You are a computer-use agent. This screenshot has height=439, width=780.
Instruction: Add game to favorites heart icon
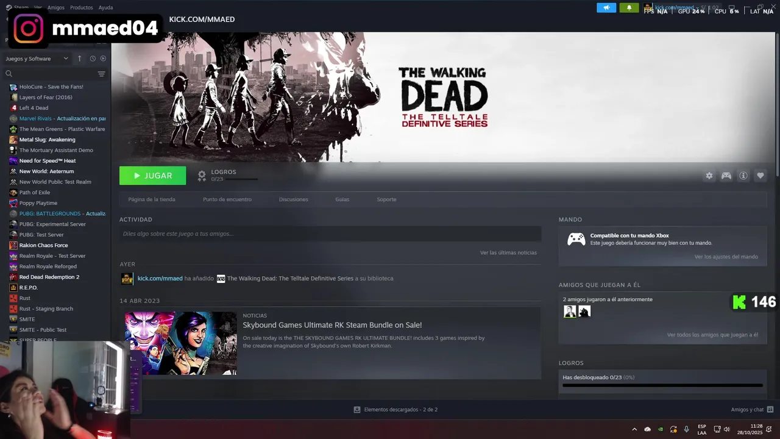[x=760, y=176]
